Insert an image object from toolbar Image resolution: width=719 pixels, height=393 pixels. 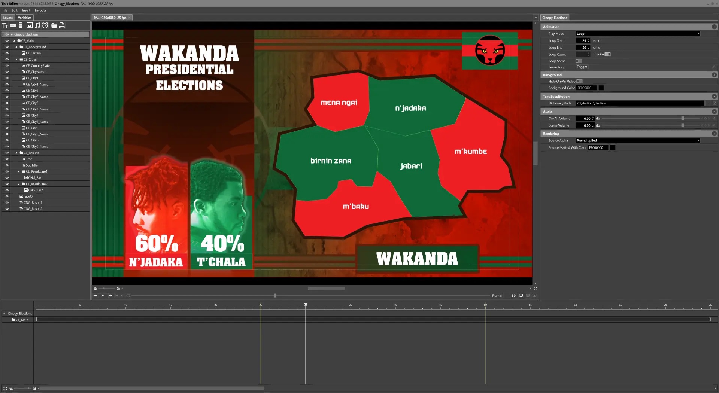30,25
